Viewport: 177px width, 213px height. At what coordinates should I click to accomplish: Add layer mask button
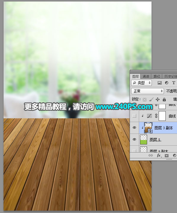click(x=167, y=155)
